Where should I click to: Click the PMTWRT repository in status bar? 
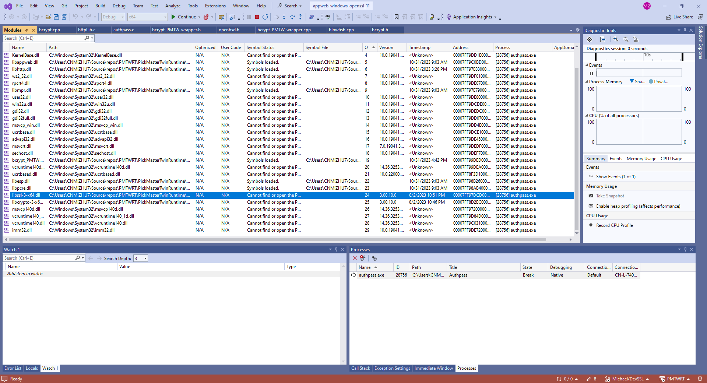coord(675,379)
